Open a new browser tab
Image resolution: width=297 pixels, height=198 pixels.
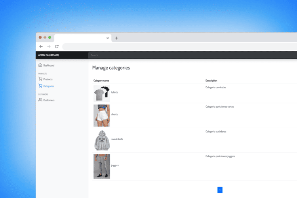[x=117, y=38]
